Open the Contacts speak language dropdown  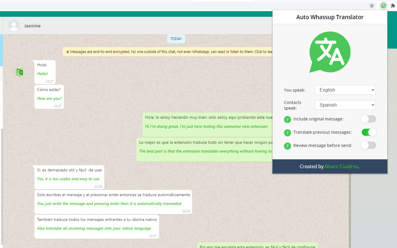click(x=345, y=105)
